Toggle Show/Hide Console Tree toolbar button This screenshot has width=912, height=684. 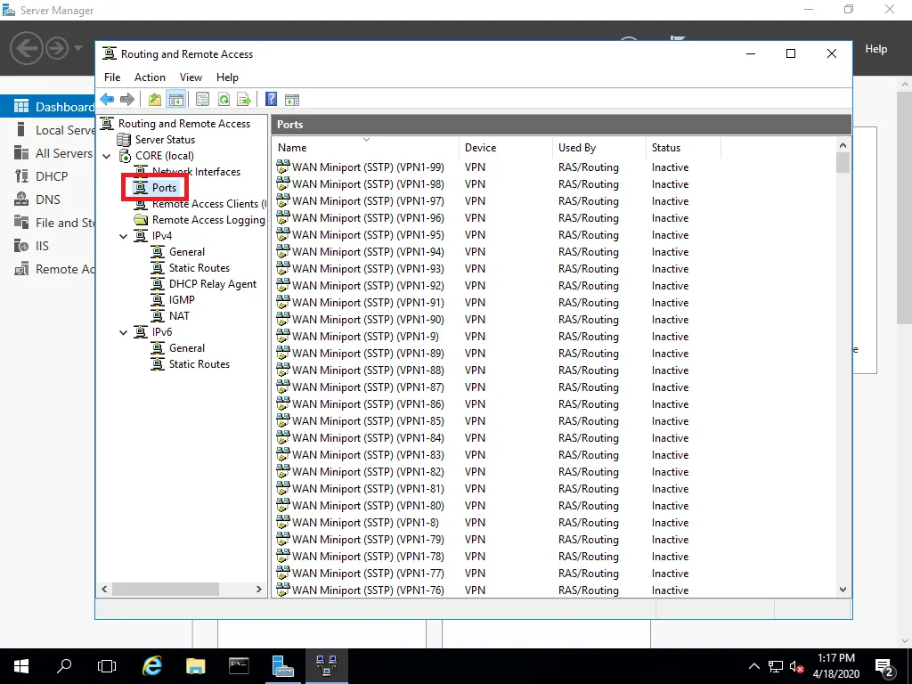175,100
